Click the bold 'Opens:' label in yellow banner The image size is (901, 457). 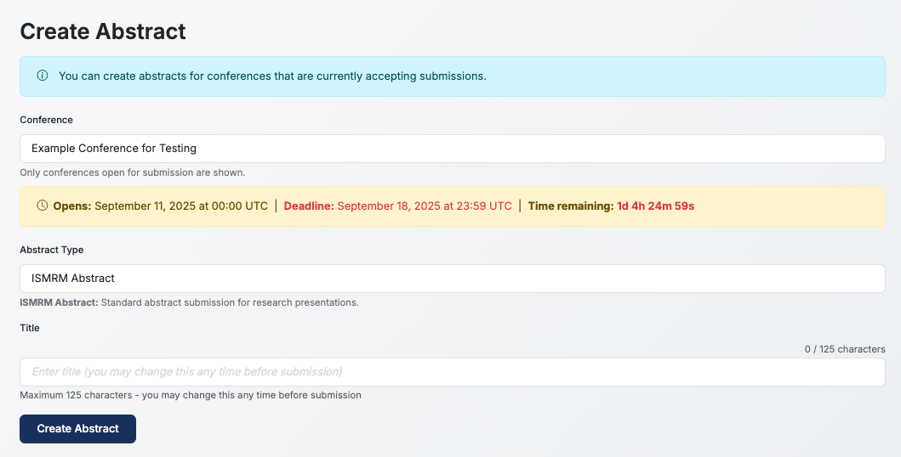click(x=72, y=206)
